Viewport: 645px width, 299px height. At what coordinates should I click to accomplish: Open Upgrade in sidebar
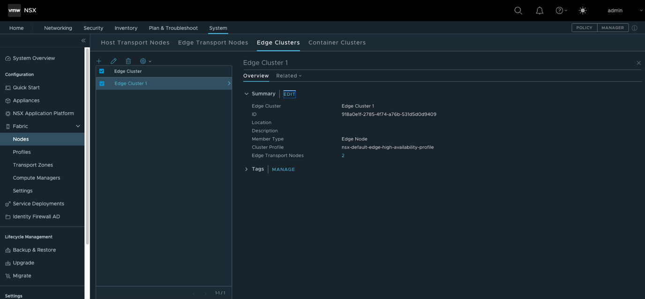click(23, 263)
